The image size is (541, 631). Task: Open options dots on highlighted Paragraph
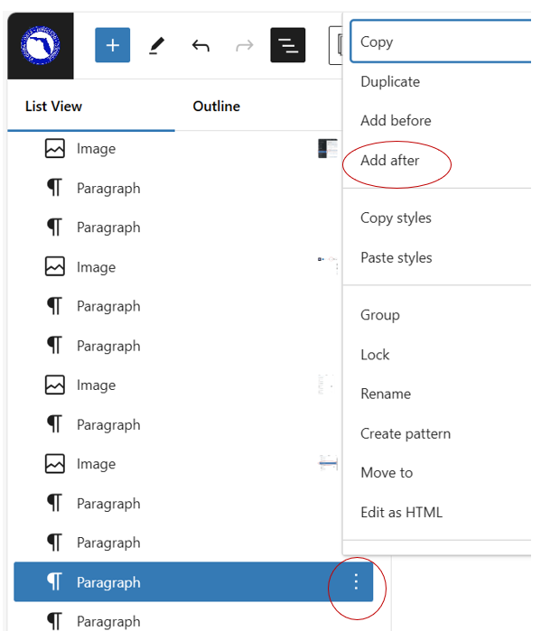[x=356, y=582]
